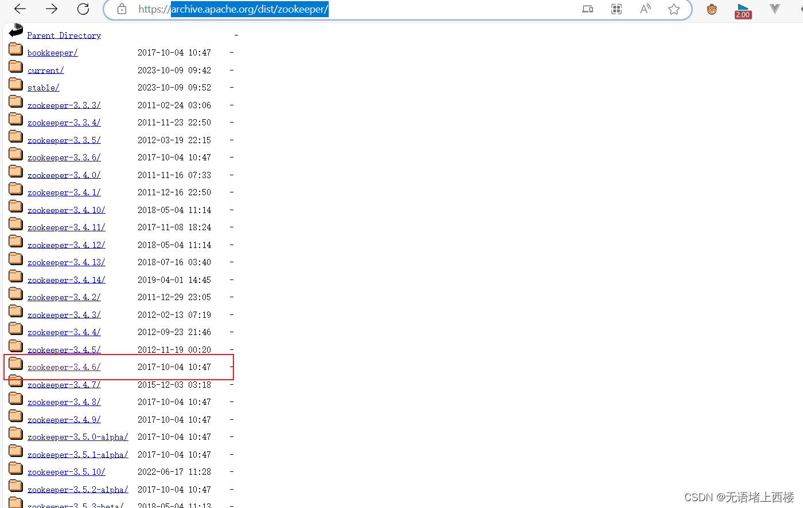Open zookeeper-3.4.5/ link
Image resolution: width=803 pixels, height=508 pixels.
[x=64, y=350]
